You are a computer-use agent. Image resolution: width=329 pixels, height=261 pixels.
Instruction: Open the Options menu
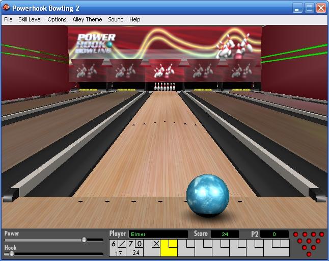[x=57, y=19]
